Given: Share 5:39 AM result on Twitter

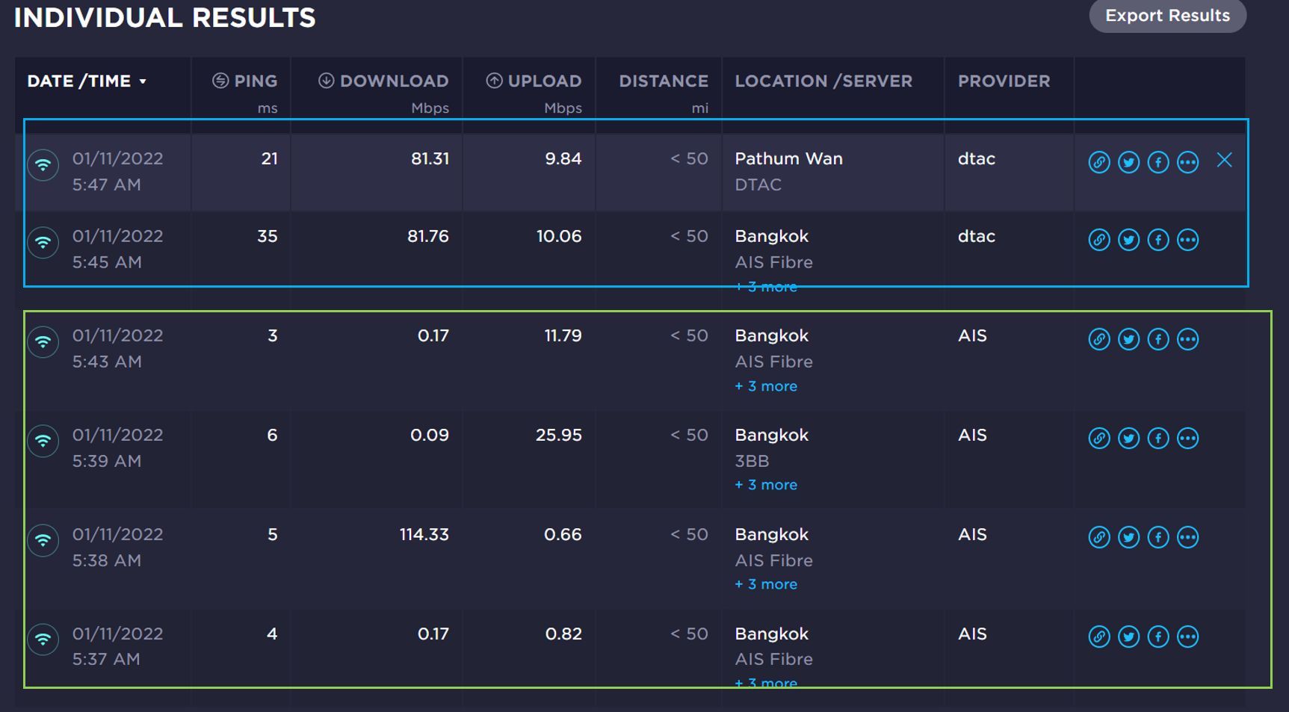Looking at the screenshot, I should pyautogui.click(x=1128, y=438).
